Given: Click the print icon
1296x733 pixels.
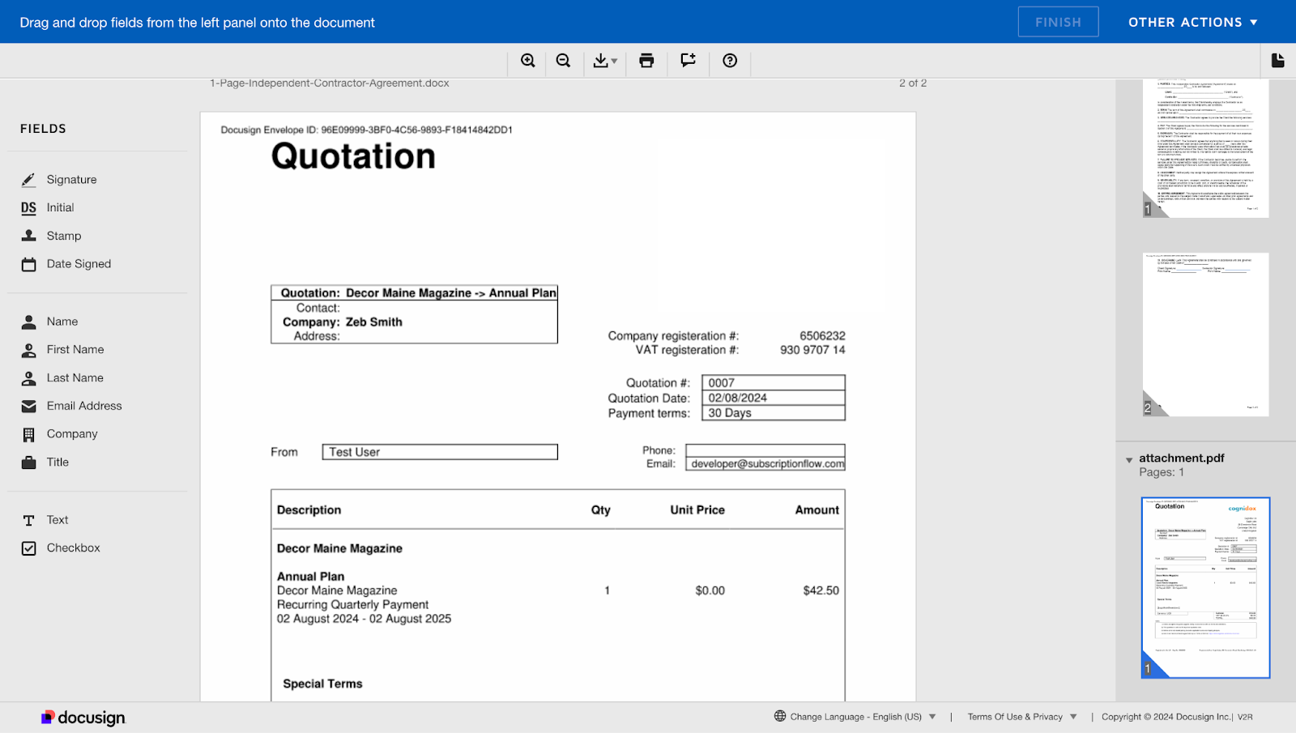Looking at the screenshot, I should (646, 61).
